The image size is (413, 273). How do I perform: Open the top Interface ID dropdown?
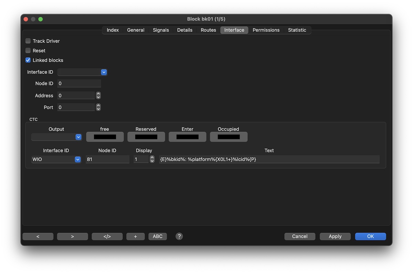(104, 72)
